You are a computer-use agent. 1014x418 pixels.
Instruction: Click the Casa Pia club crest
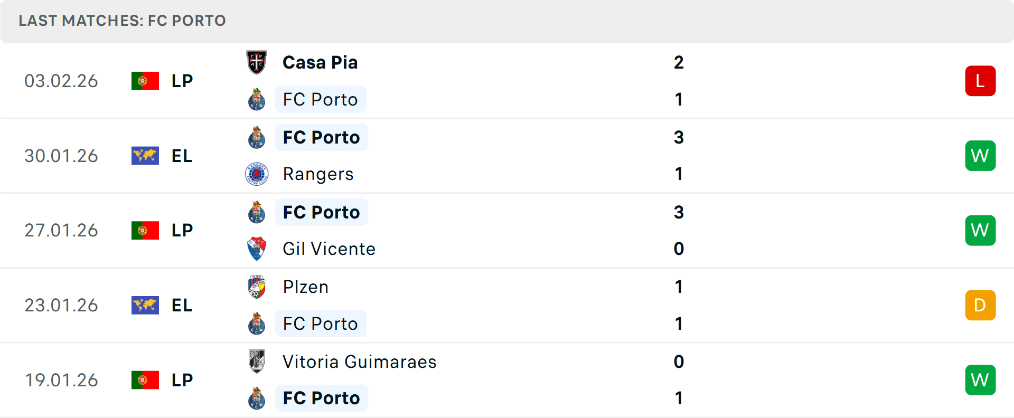coord(257,60)
